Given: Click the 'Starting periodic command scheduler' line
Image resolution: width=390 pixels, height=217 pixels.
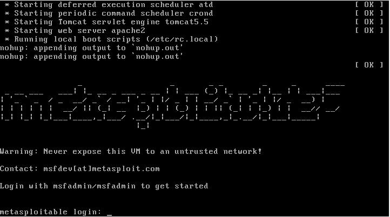Looking at the screenshot, I should [109, 13].
